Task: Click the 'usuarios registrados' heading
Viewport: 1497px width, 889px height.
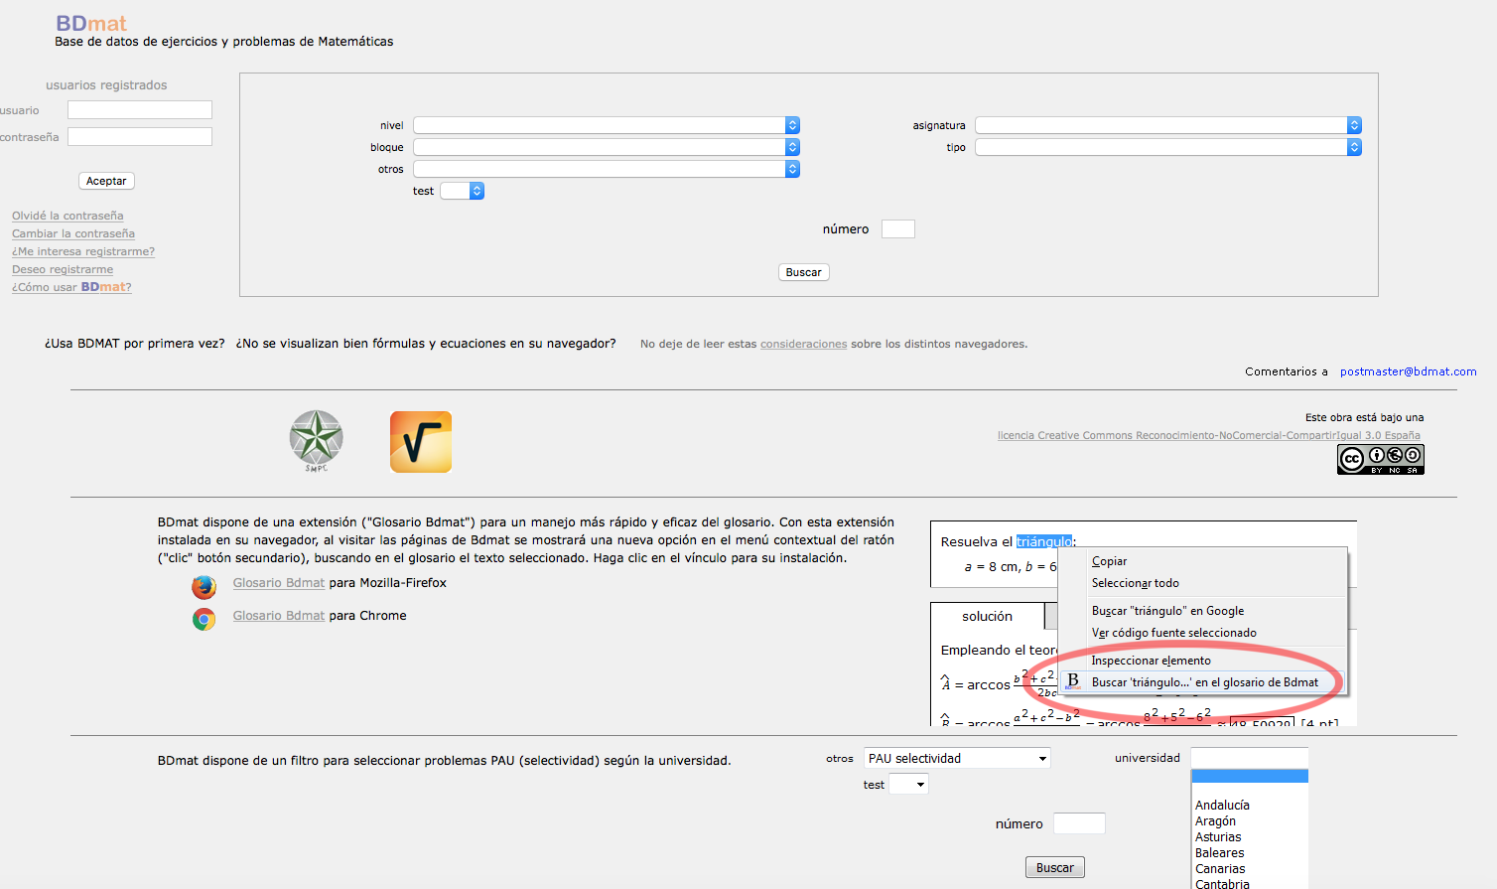Action: [x=106, y=85]
